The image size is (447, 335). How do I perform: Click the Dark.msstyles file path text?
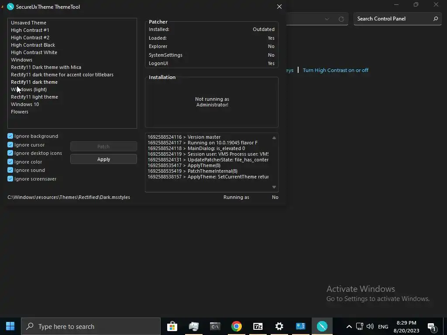(69, 197)
